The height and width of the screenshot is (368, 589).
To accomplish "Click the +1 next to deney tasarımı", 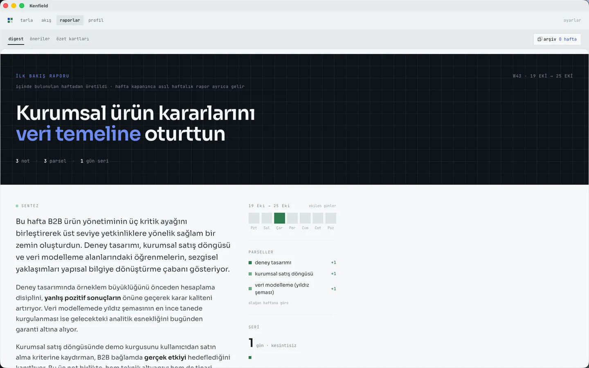I will 333,263.
